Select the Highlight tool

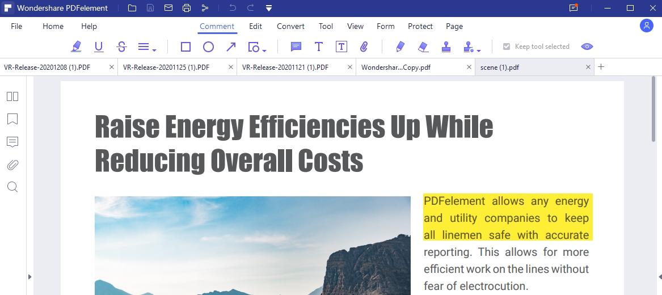coord(76,47)
